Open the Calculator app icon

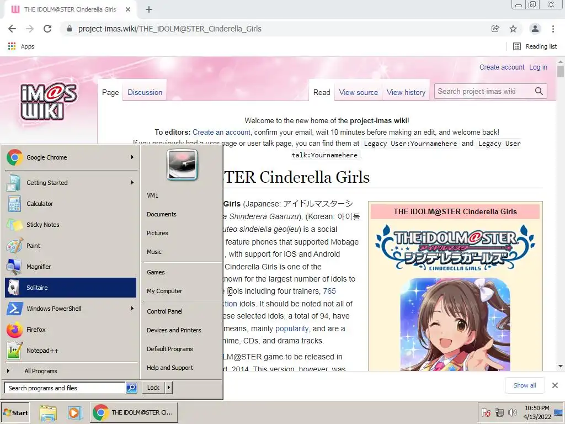14,204
